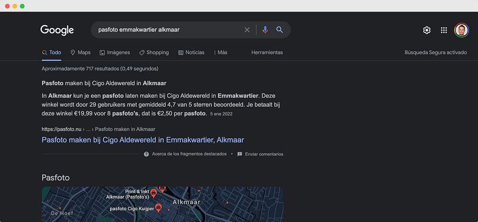Click the feedback icon next to Enviar comentarios

239,154
